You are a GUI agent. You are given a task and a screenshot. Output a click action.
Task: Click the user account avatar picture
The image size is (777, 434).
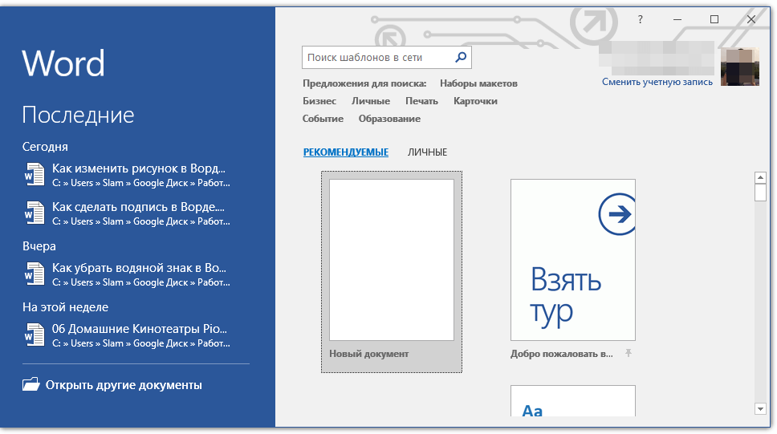coord(739,67)
